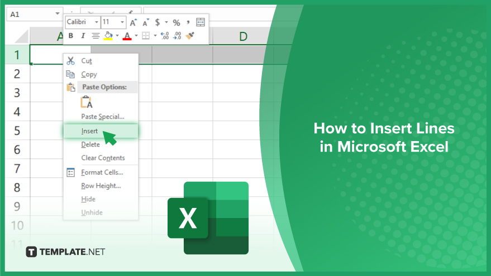Toggle Bold in the mini toolbar
Screen dimensions: 491x276
click(71, 36)
